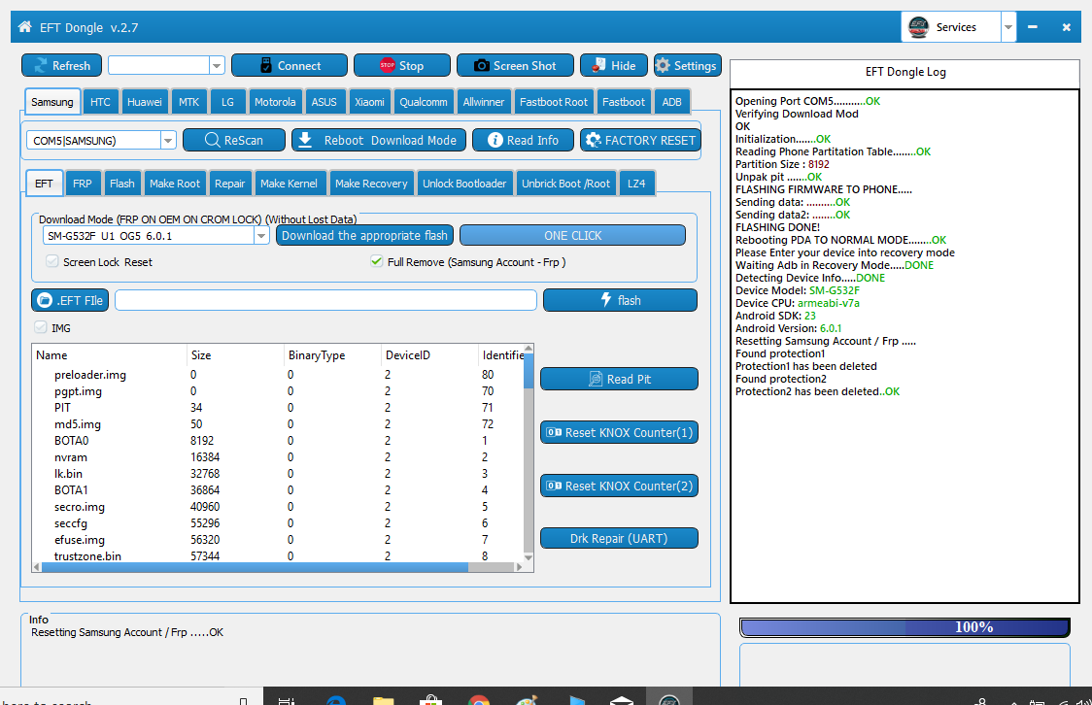This screenshot has width=1092, height=705.
Task: Click Reset KNOX Counter(2) button
Action: point(619,486)
